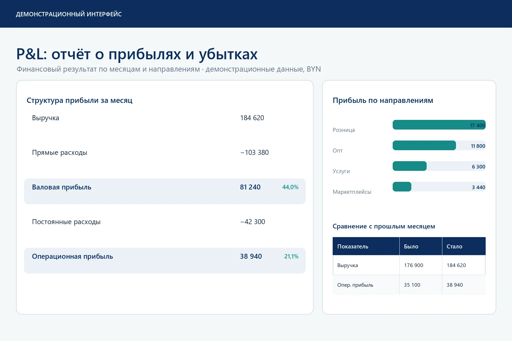Click gross profit value '81 240'

(250, 187)
